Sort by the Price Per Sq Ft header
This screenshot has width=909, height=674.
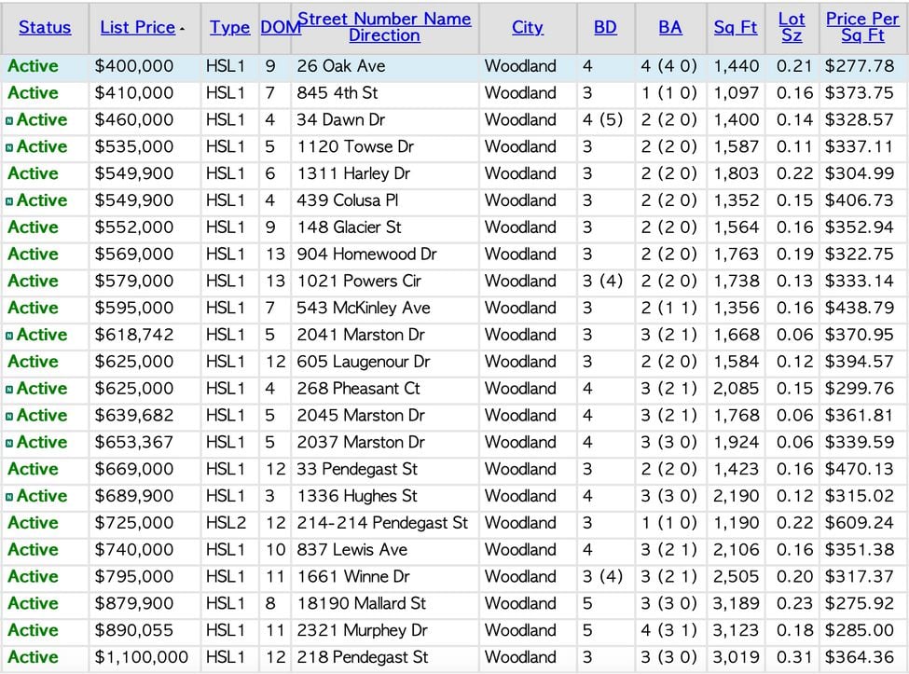pos(862,27)
